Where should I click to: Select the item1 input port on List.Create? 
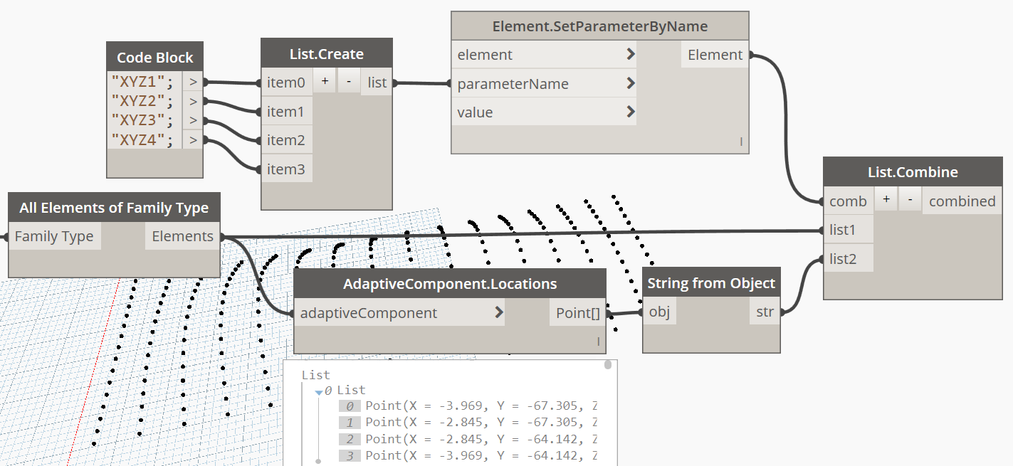click(x=286, y=112)
